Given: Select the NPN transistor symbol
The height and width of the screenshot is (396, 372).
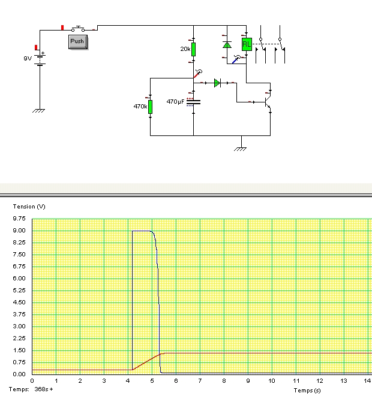Looking at the screenshot, I should (268, 102).
